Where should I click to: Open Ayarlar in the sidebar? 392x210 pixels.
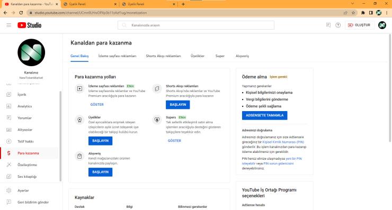[x=23, y=190]
